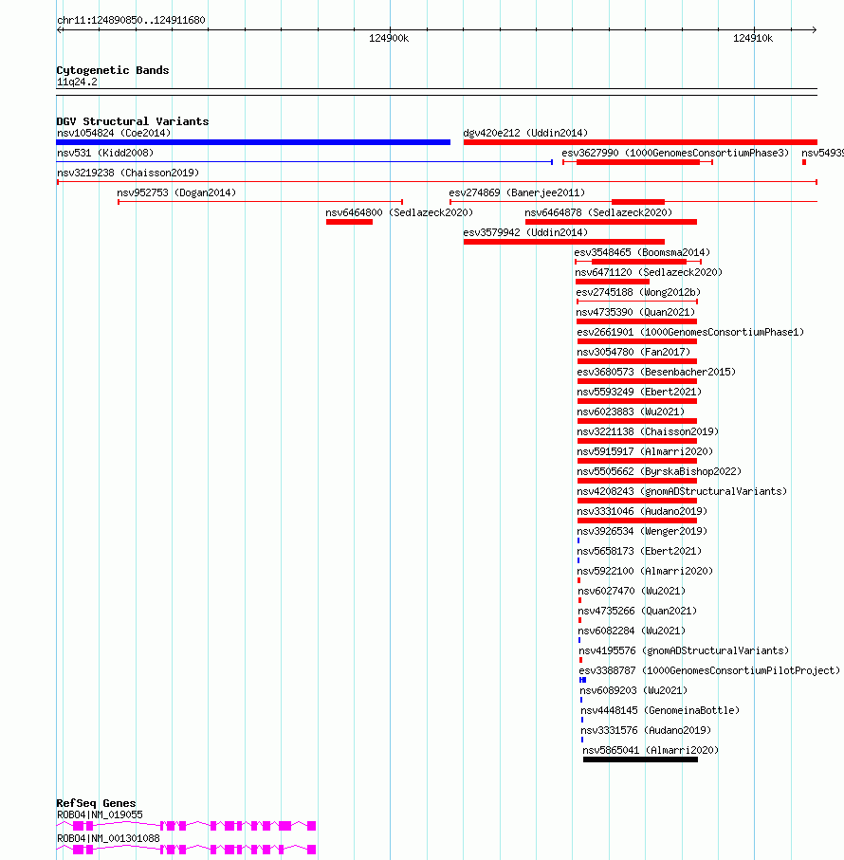Click nsv952753 (Dogan2014) variant label
Screen dimensions: 844x860
click(176, 192)
